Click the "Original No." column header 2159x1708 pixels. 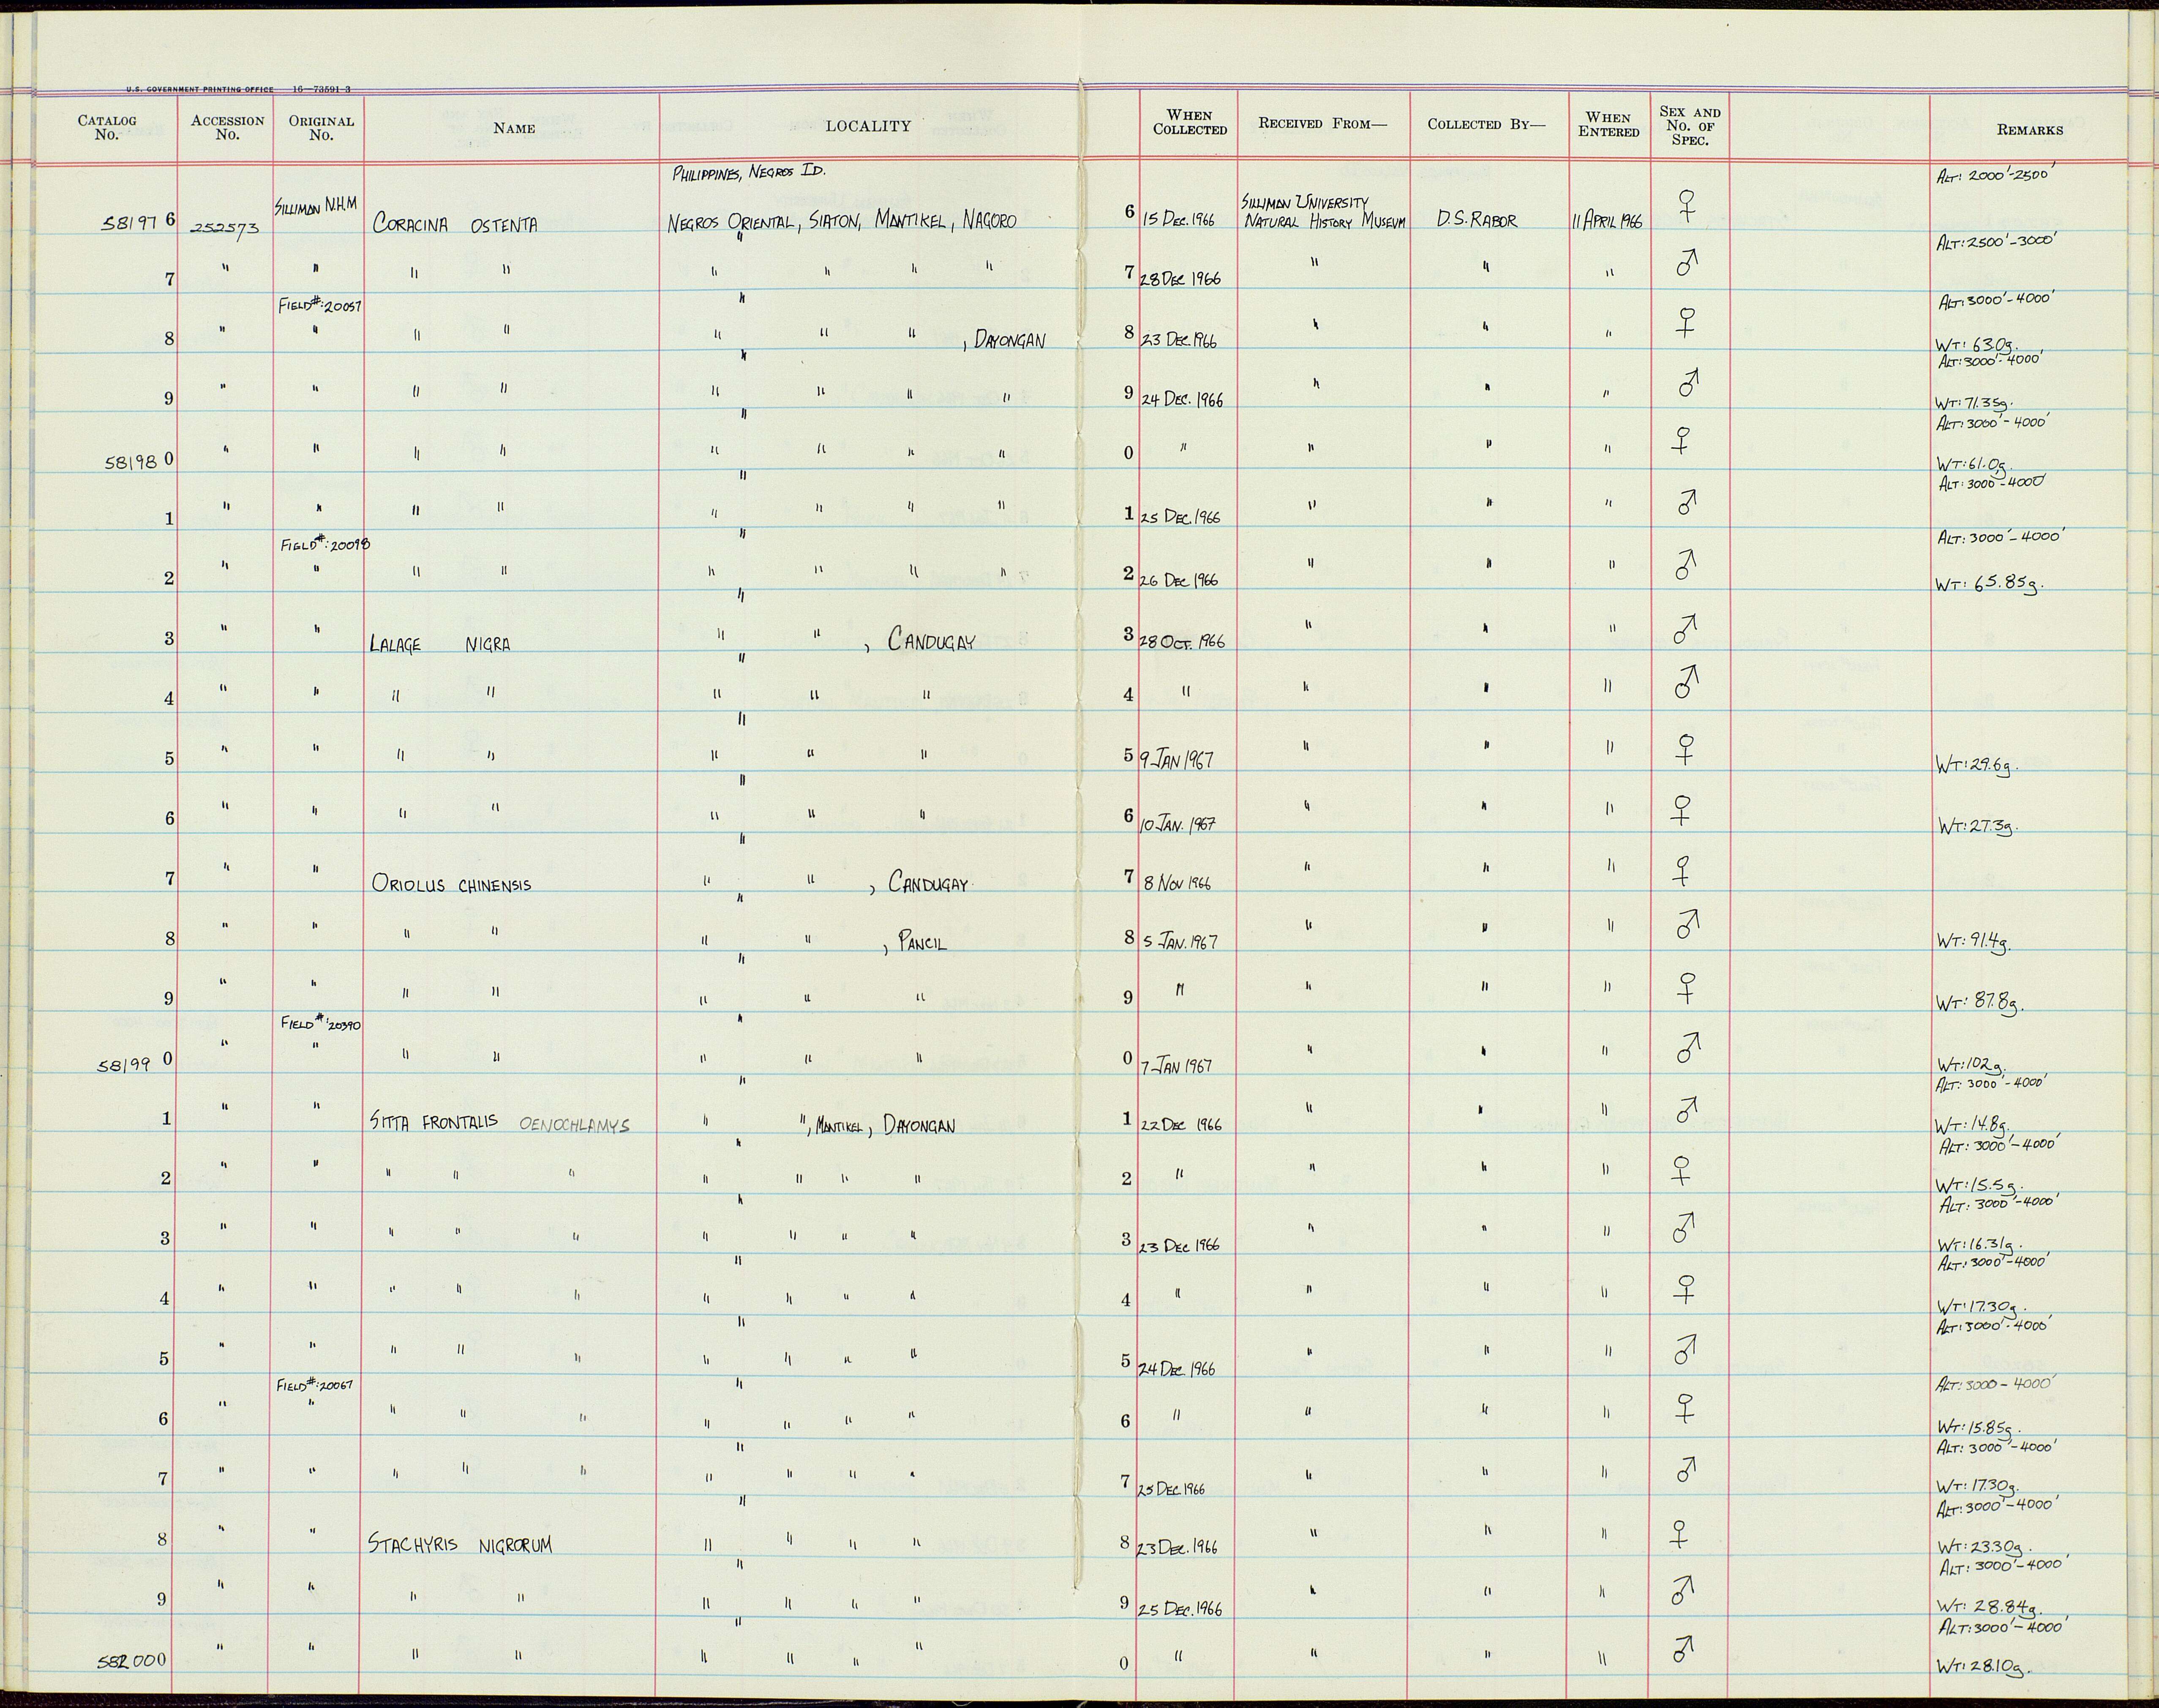321,128
